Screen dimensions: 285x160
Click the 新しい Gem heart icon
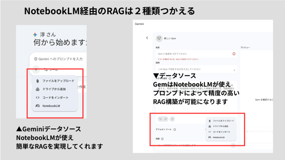(159, 38)
